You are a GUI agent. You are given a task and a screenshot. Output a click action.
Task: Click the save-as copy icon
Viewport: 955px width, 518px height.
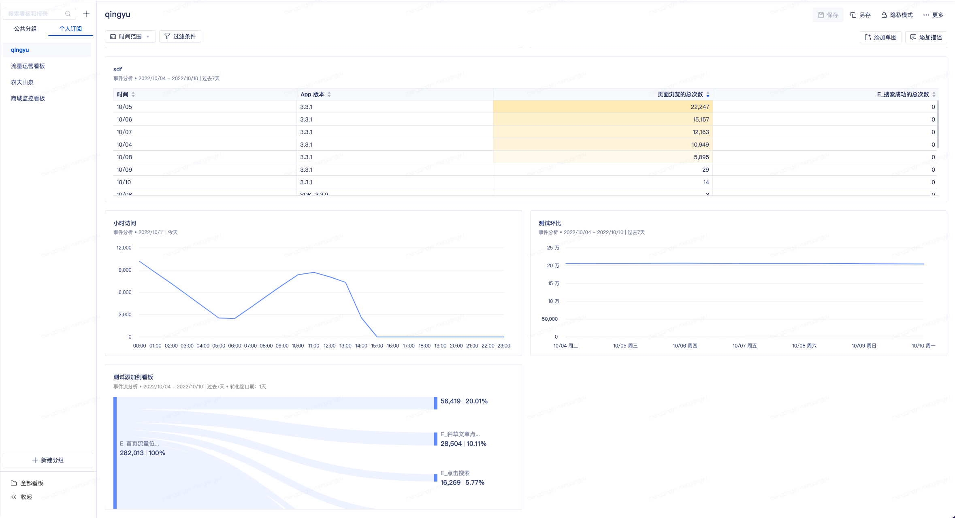point(853,15)
